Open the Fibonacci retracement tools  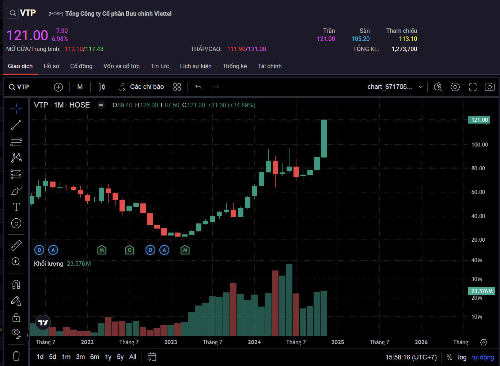coord(16,141)
